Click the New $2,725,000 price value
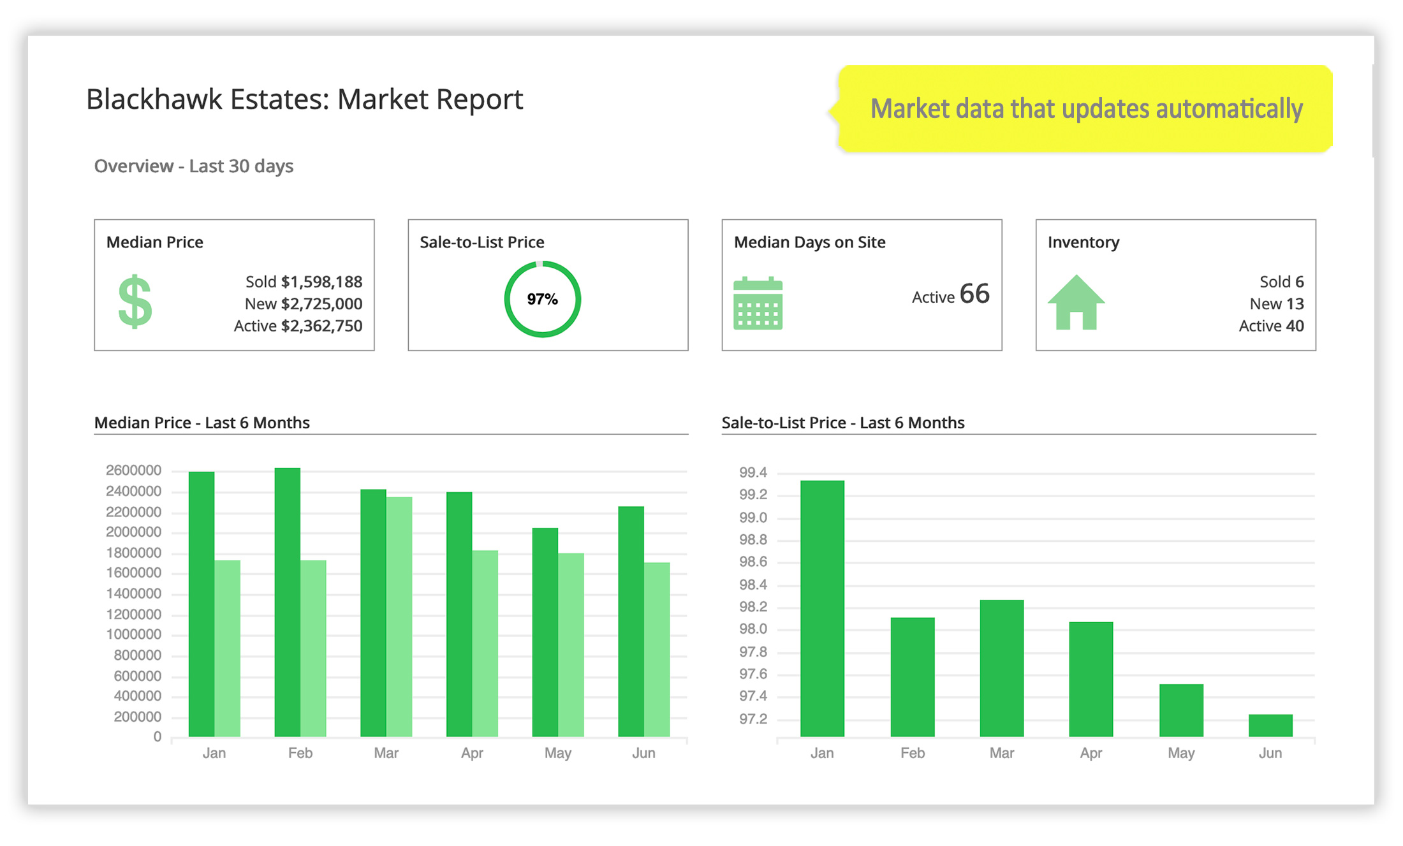This screenshot has width=1403, height=846. [303, 304]
